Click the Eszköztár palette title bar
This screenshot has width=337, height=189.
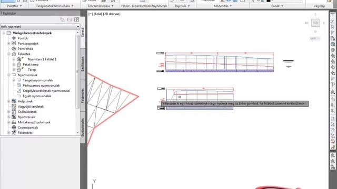point(40,13)
